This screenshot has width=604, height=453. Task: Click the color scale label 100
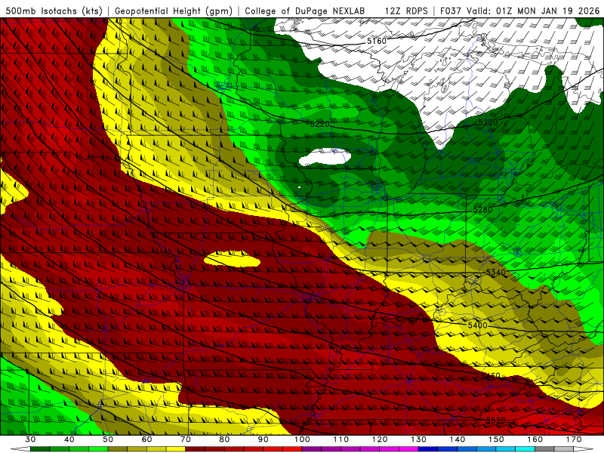click(x=302, y=439)
